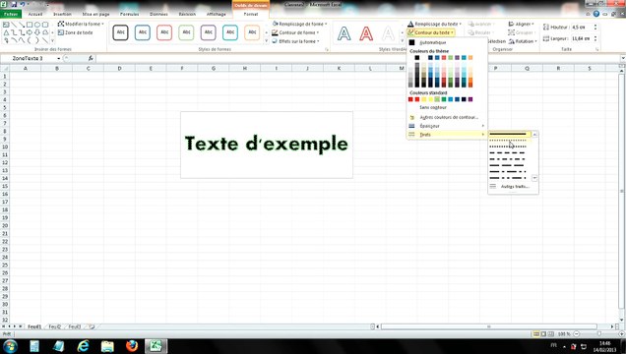The height and width of the screenshot is (354, 626).
Task: Open the Name Box dropdown arrow
Action: [59, 59]
